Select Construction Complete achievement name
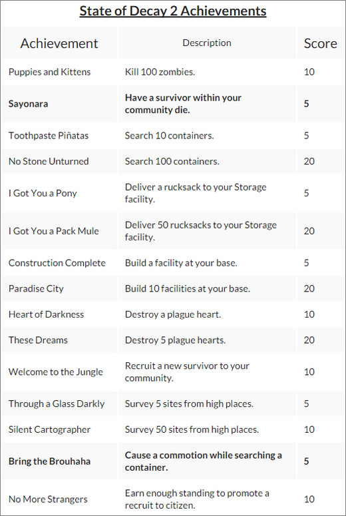346x516 pixels. (x=57, y=263)
